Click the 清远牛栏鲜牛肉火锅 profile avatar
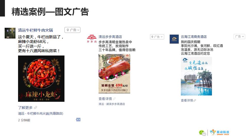The image size is (246, 138). click(10, 33)
